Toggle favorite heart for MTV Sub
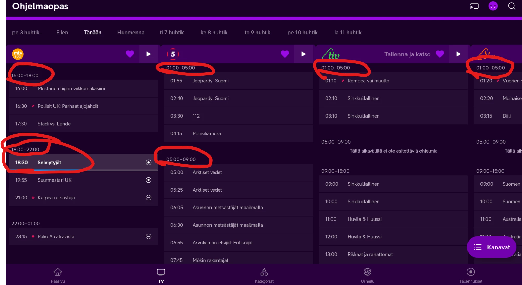Viewport: 522px width, 285px height. 130,54
